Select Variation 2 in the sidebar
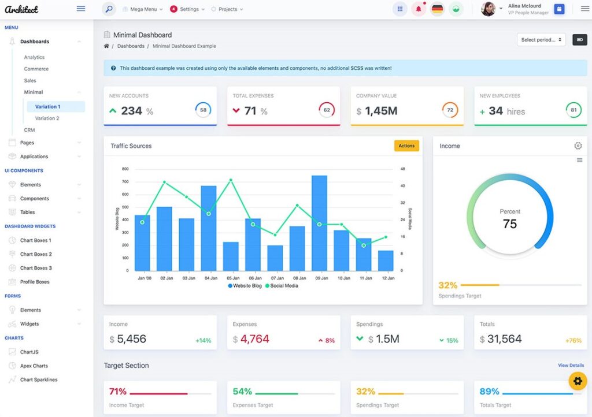This screenshot has width=592, height=417. 47,118
